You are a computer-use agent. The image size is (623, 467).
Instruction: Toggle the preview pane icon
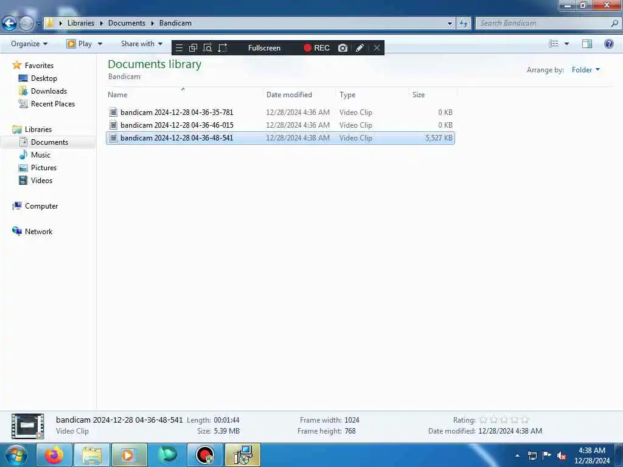pyautogui.click(x=587, y=44)
